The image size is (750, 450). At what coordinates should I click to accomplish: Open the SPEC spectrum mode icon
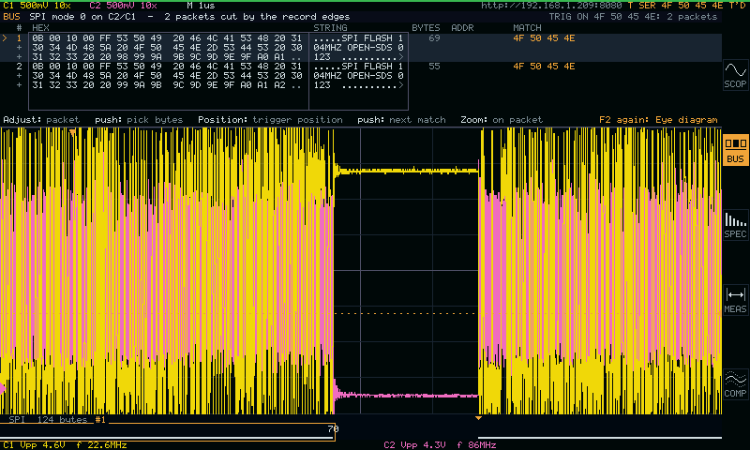735,225
